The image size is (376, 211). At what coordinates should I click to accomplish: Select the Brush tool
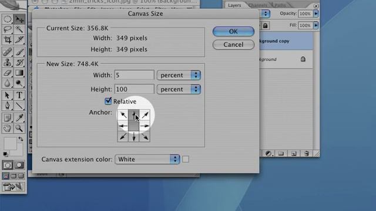[x=19, y=52]
